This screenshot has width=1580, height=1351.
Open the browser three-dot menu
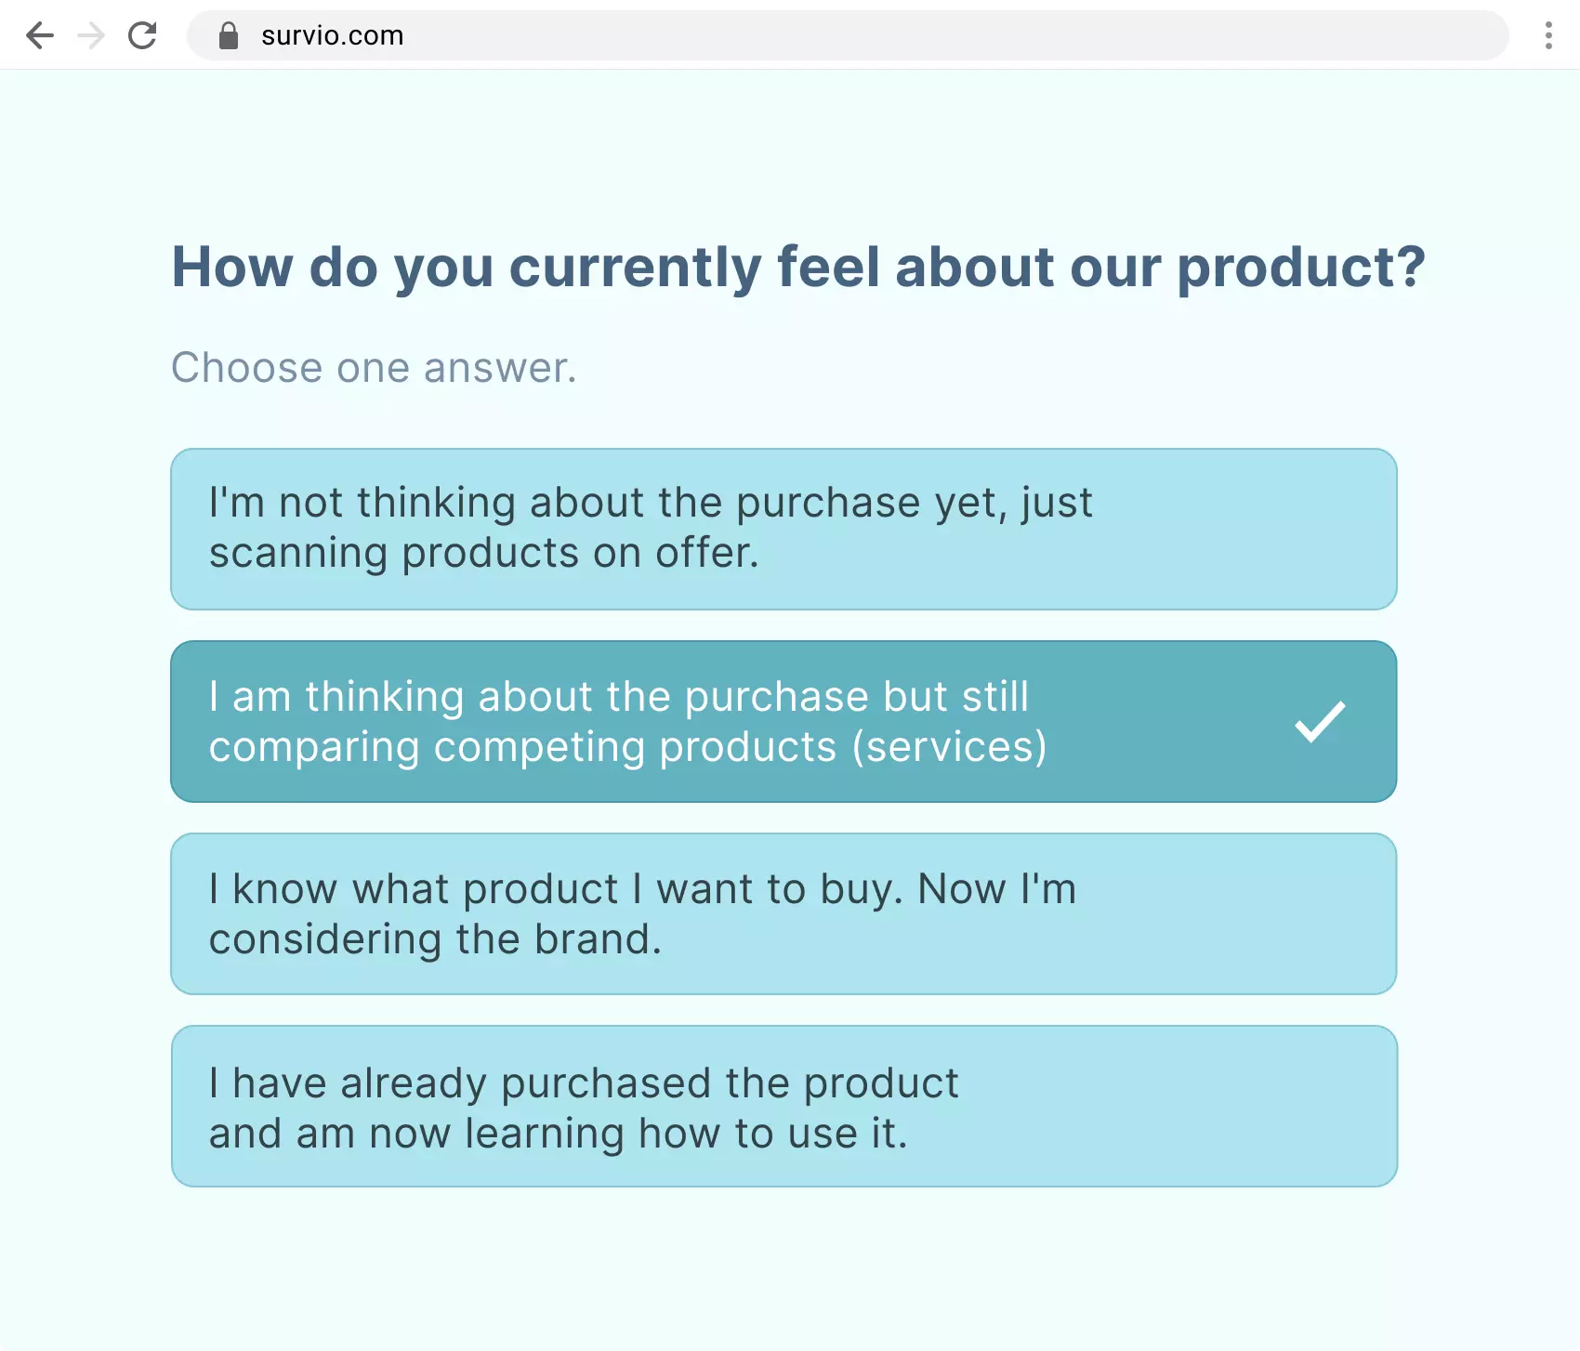coord(1547,35)
